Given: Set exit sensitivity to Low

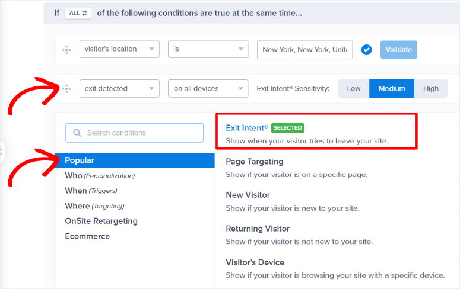Looking at the screenshot, I should click(x=354, y=89).
